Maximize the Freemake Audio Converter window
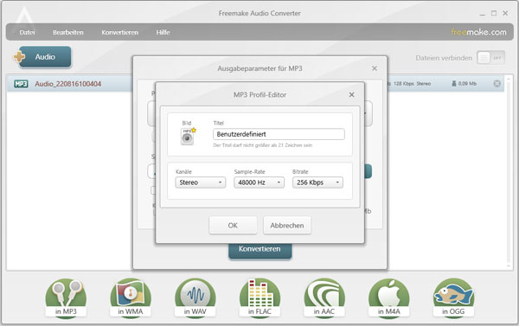Image resolution: width=519 pixels, height=326 pixels. pos(494,13)
